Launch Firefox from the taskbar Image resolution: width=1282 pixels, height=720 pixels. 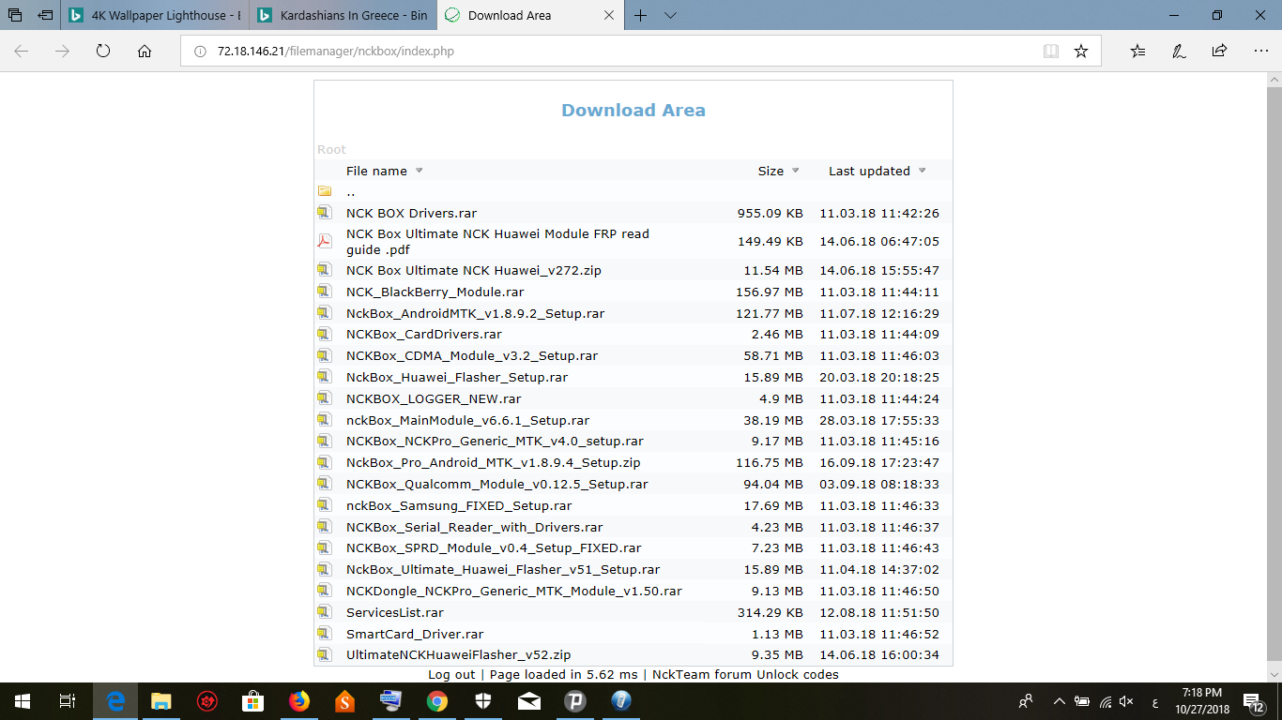(299, 701)
